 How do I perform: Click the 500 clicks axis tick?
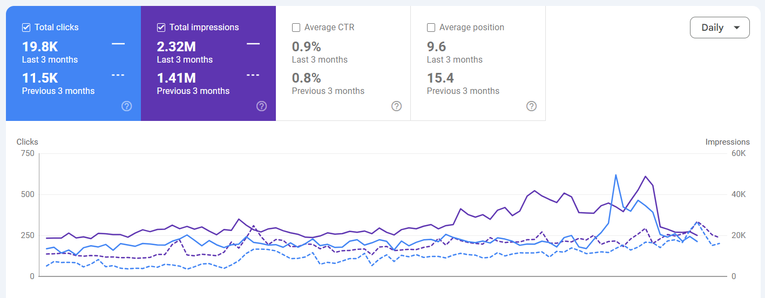pyautogui.click(x=28, y=194)
